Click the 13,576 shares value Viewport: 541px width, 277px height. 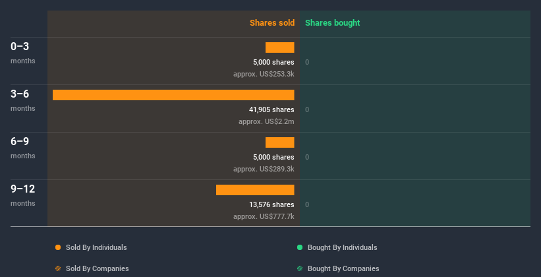click(x=271, y=204)
